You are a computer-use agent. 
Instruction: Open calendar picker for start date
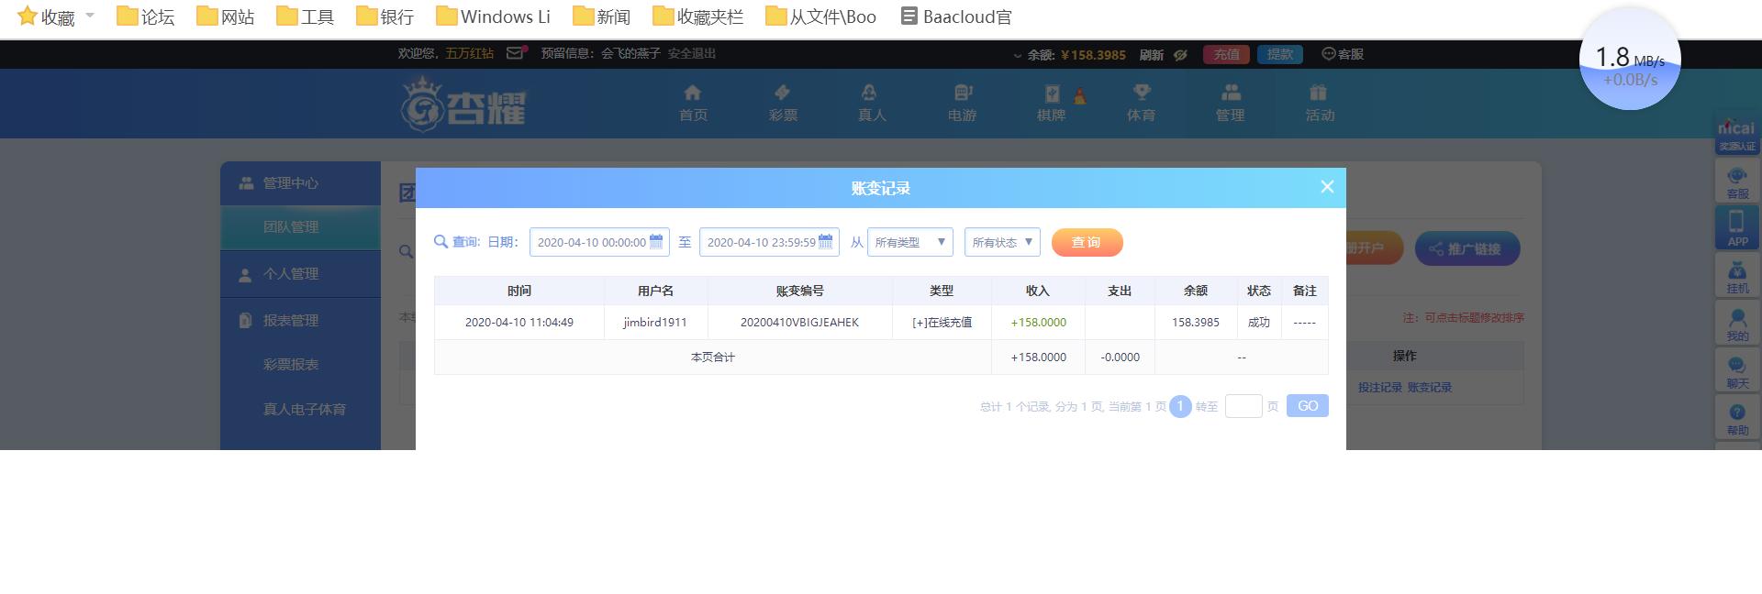656,241
